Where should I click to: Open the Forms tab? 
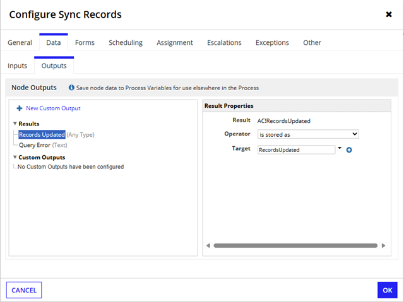(x=85, y=43)
